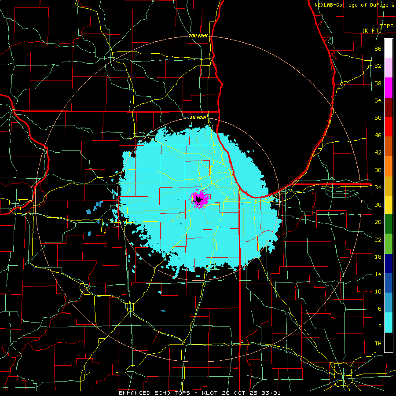Image resolution: width=396 pixels, height=396 pixels.
Task: Click the "TH" threshold label
Action: coord(378,344)
